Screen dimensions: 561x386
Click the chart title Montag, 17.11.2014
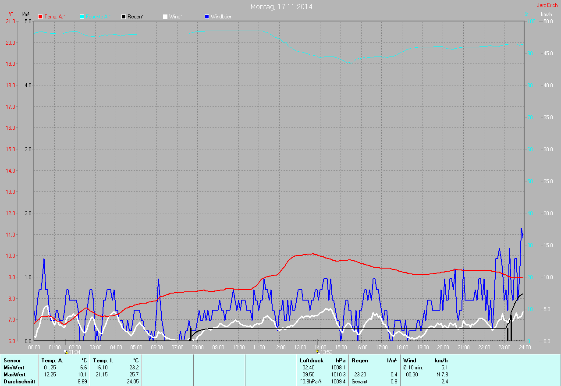(281, 7)
